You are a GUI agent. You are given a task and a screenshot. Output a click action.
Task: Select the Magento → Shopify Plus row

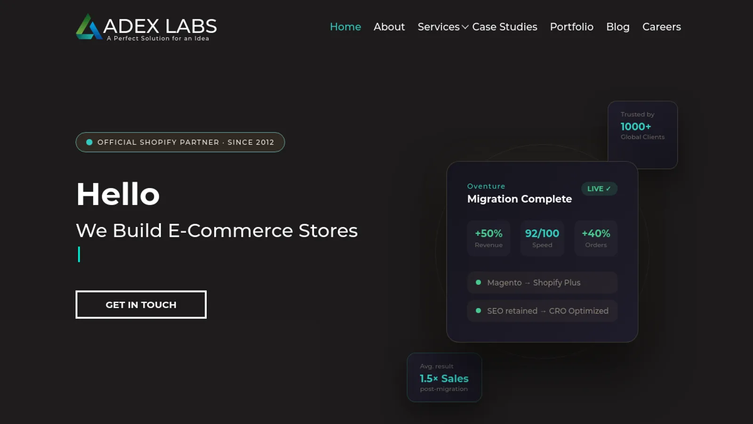click(542, 283)
